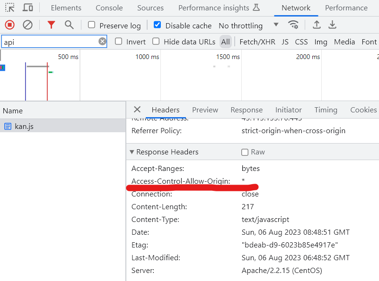Image resolution: width=379 pixels, height=281 pixels.
Task: Import HAR file upload icon
Action: [x=317, y=25]
